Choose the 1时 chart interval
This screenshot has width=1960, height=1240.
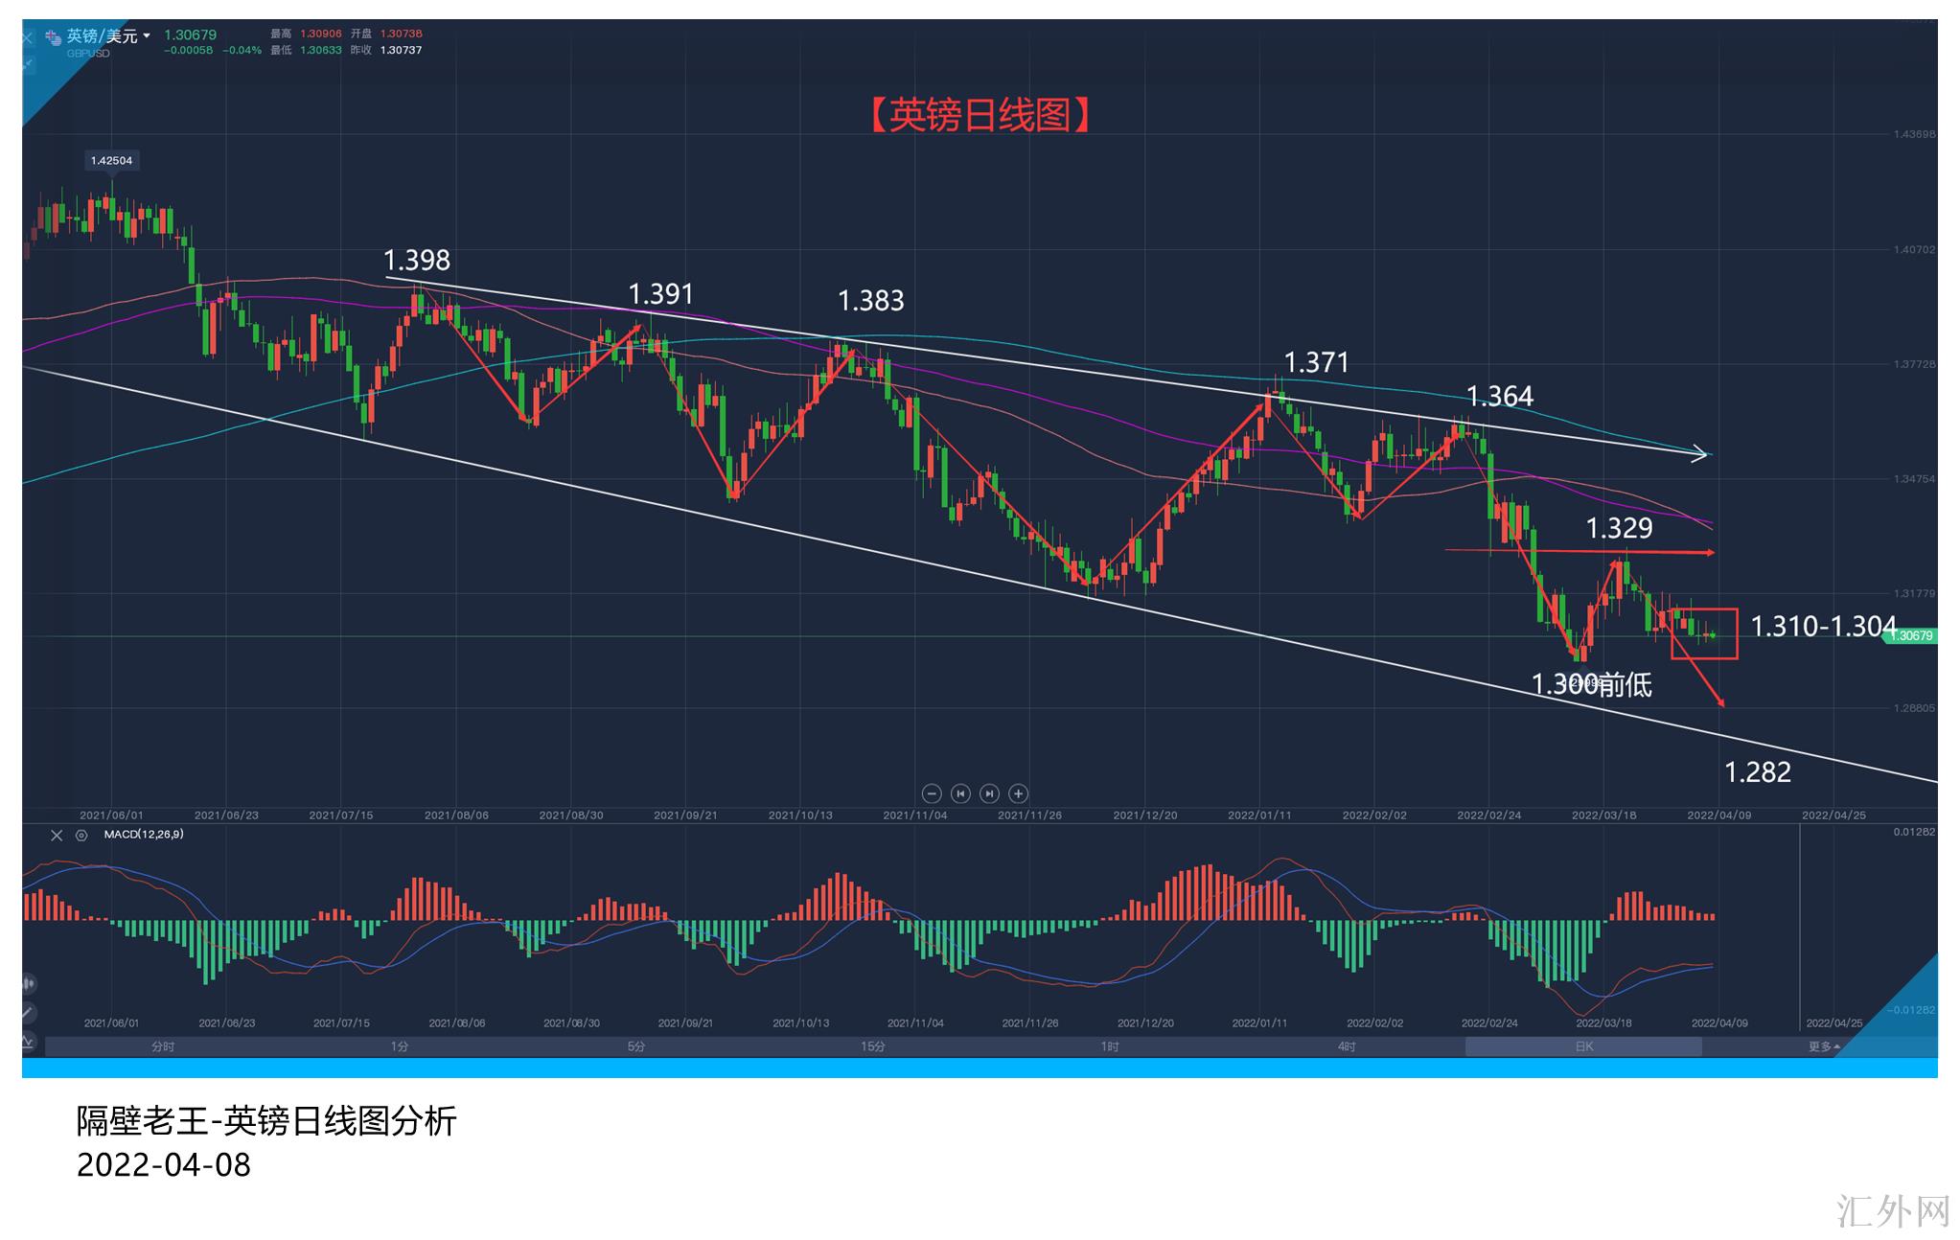1110,1046
